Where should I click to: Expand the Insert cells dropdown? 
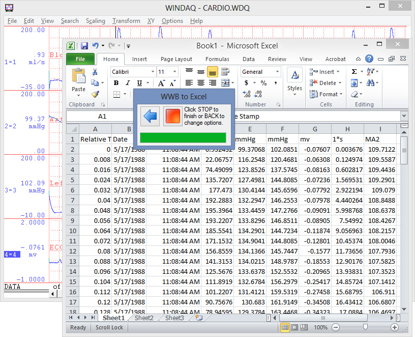(x=338, y=72)
